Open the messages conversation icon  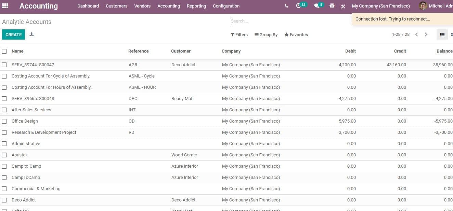coord(316,6)
